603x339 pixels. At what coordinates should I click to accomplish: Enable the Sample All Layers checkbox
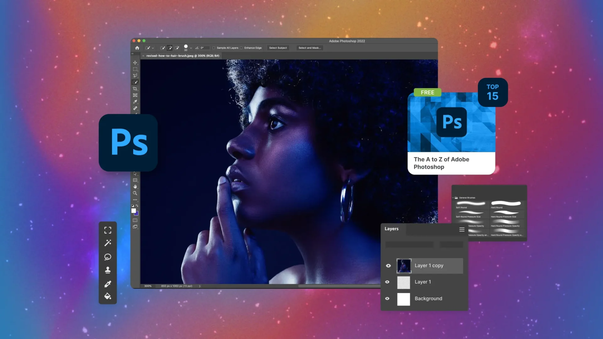pos(214,48)
